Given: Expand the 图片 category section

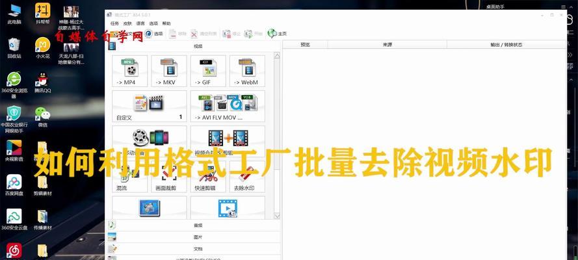Looking at the screenshot, I should pyautogui.click(x=194, y=237).
